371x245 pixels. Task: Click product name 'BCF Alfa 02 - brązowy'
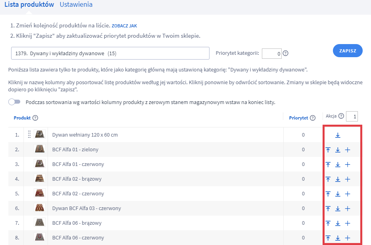(77, 179)
